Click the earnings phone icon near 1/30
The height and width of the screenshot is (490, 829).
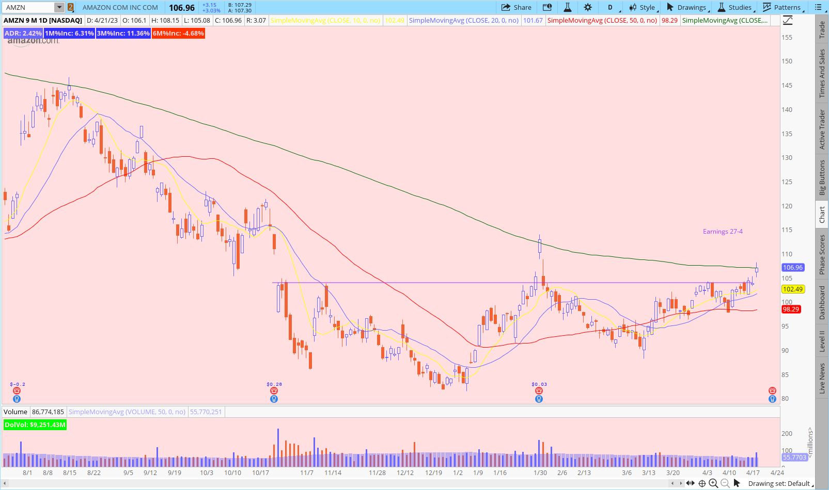point(539,391)
